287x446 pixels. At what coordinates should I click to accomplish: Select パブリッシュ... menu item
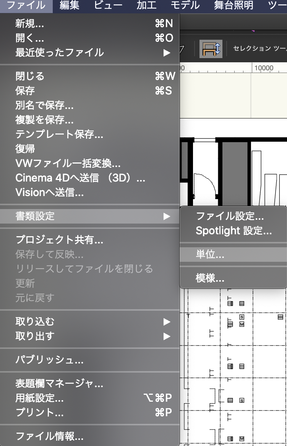click(x=89, y=360)
